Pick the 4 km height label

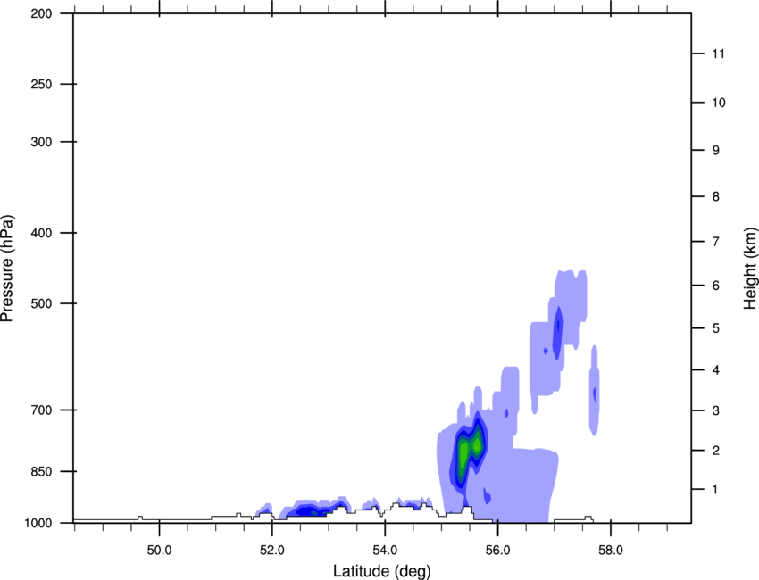pyautogui.click(x=716, y=370)
